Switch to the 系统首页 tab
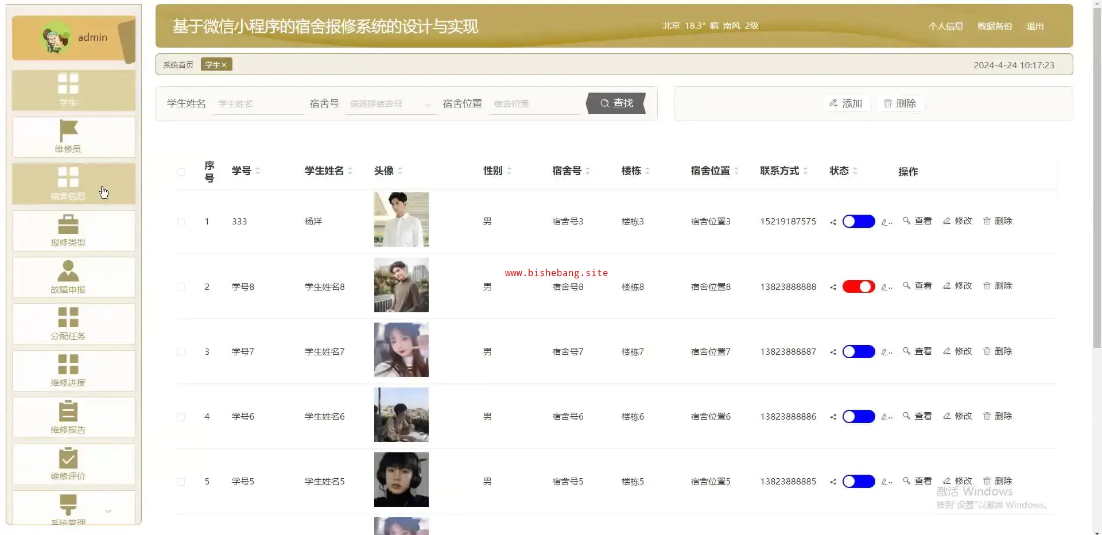This screenshot has height=535, width=1102. point(178,65)
